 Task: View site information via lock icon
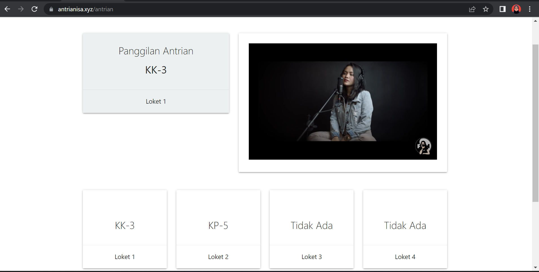(x=51, y=9)
